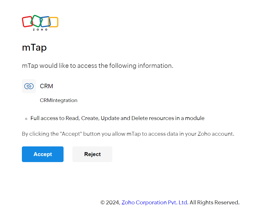Click the bullet beside the scope description
Image resolution: width=262 pixels, height=214 pixels.
26,119
